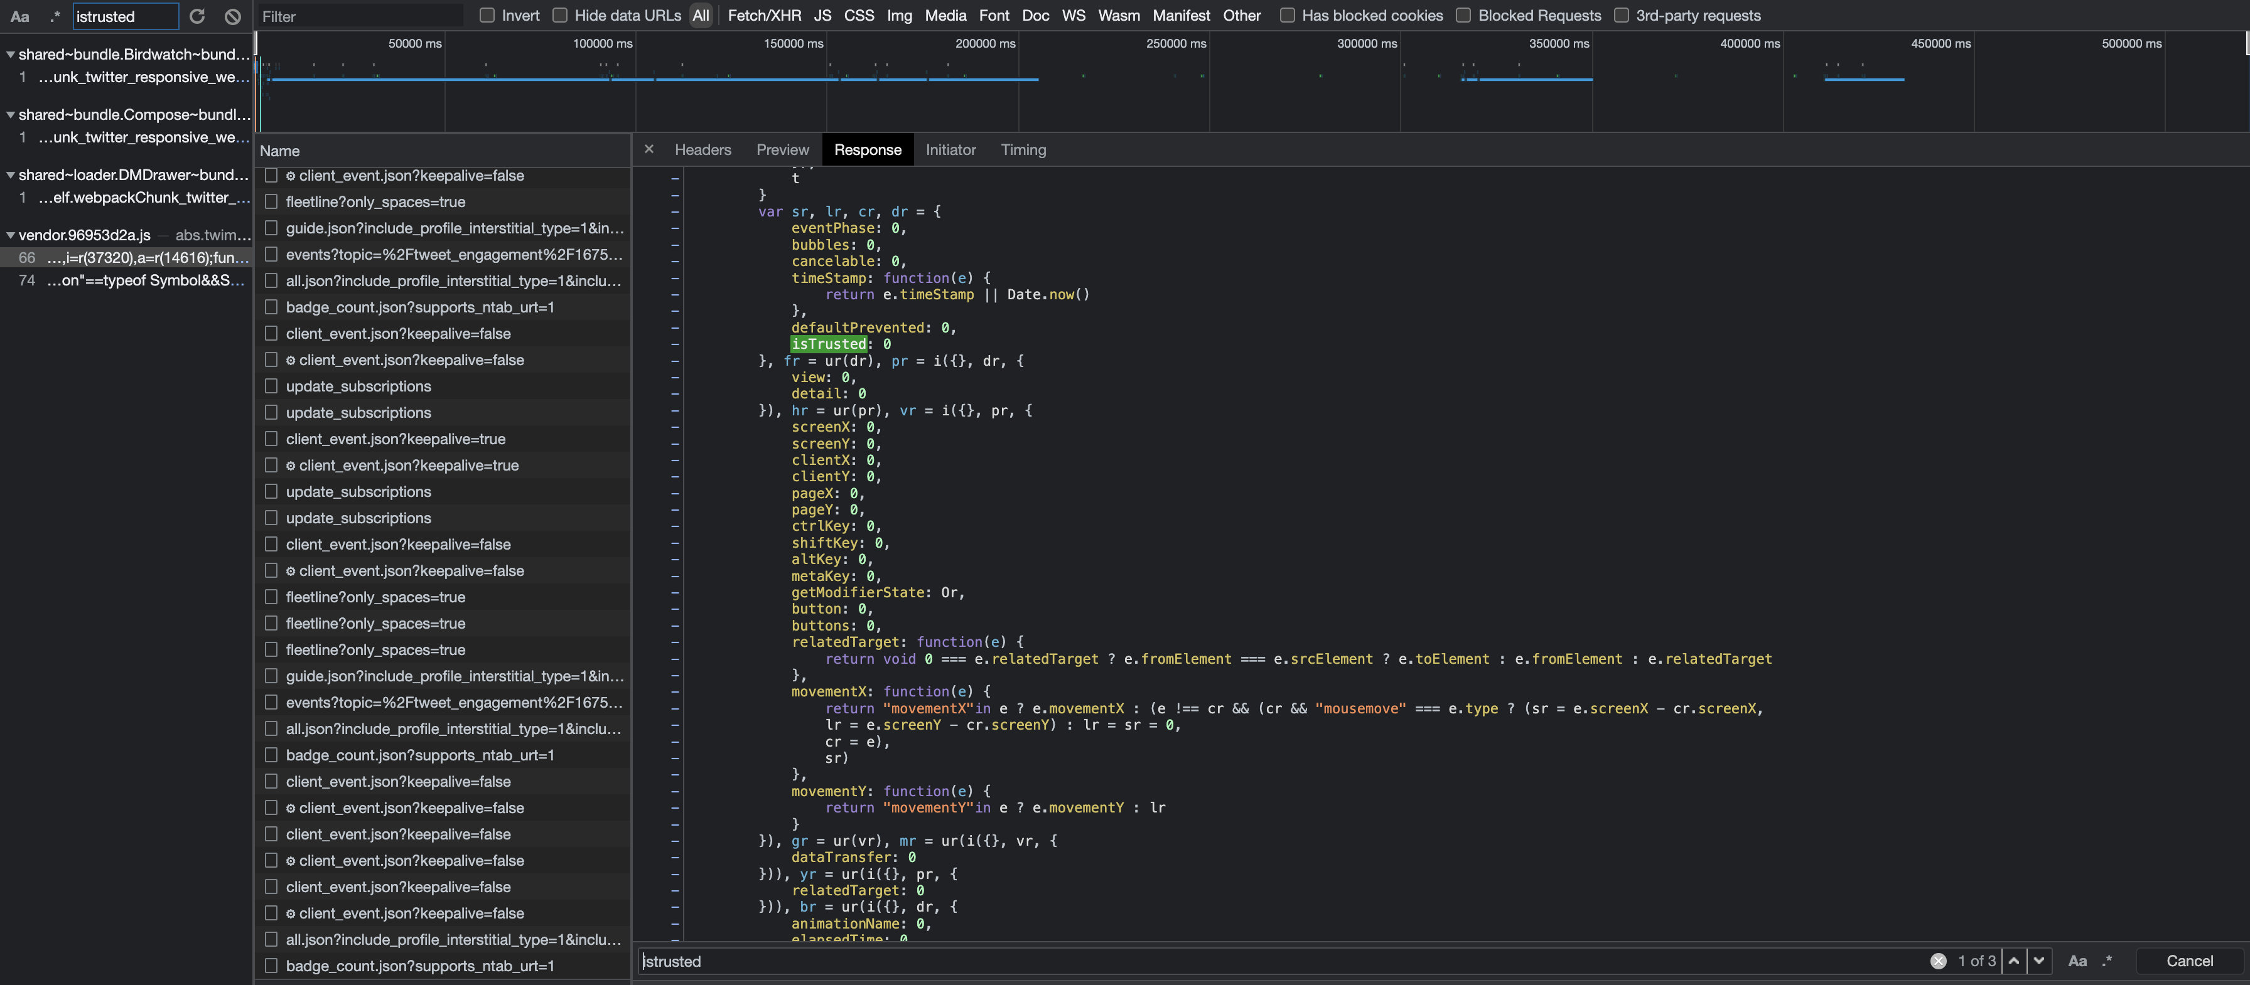The height and width of the screenshot is (985, 2250).
Task: Go to previous find match
Action: [2013, 961]
